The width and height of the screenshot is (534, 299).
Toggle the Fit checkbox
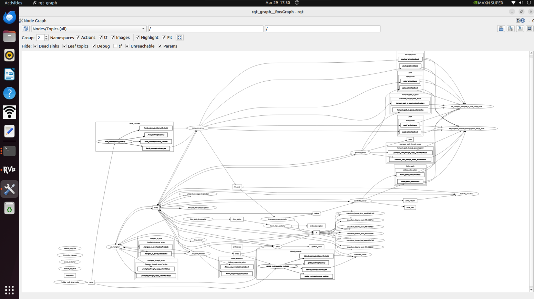tap(164, 38)
